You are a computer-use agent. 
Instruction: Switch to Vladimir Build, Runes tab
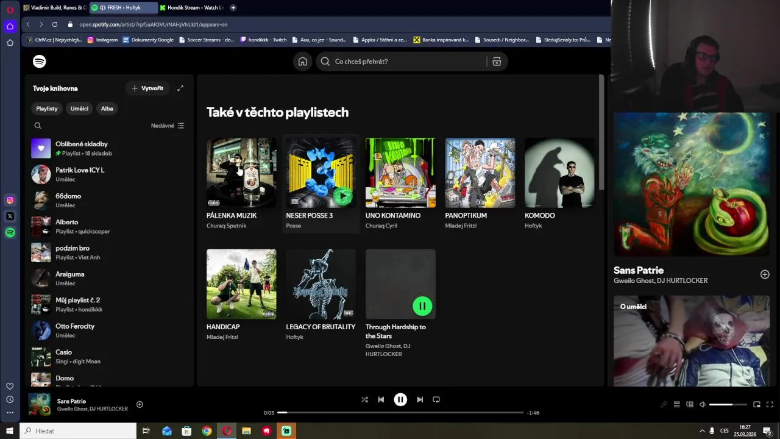coord(55,7)
